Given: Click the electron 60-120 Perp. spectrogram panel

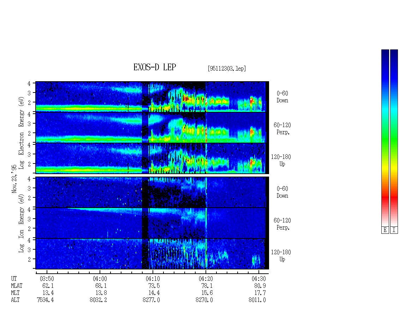Looking at the screenshot, I should pyautogui.click(x=152, y=127).
